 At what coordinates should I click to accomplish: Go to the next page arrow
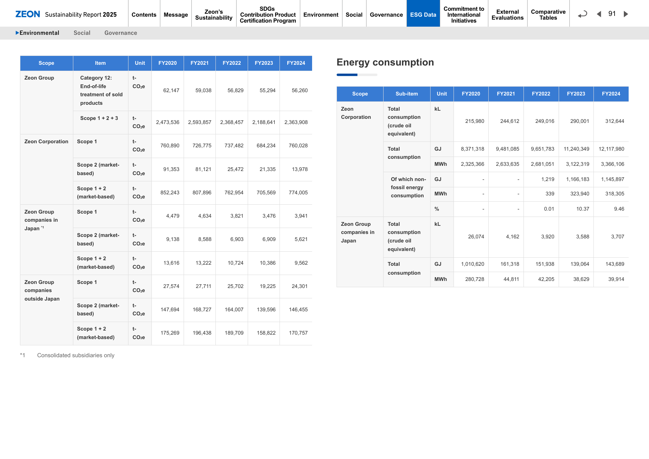[x=626, y=14]
